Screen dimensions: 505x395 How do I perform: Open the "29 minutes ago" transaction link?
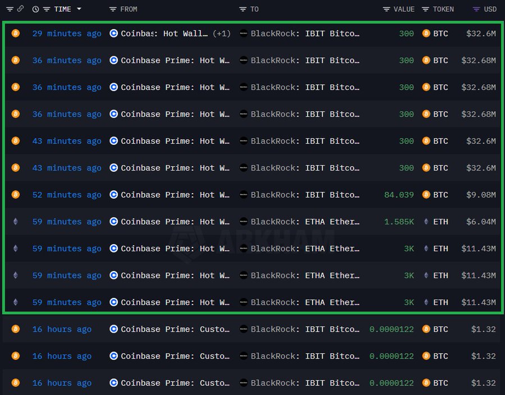tap(67, 34)
